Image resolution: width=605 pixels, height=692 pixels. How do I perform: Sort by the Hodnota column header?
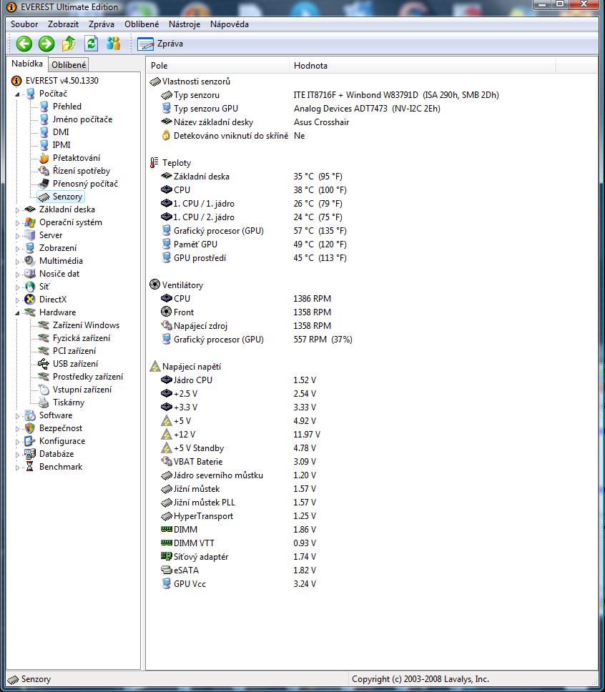(423, 66)
